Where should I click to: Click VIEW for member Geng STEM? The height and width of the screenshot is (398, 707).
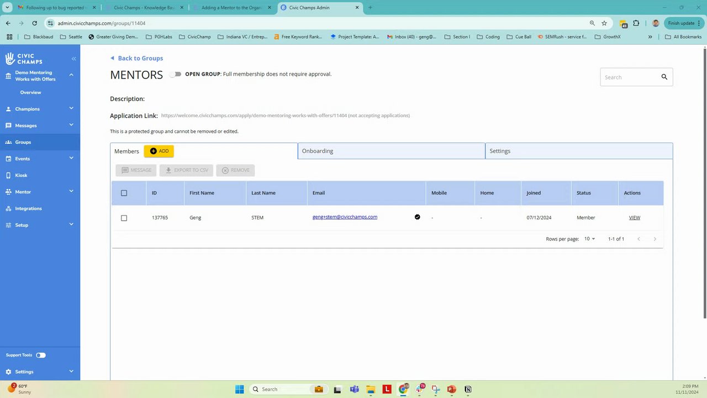point(634,218)
